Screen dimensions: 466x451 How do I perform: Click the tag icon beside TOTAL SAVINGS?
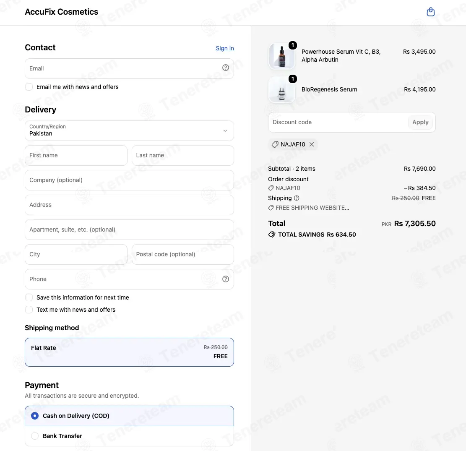tap(272, 235)
